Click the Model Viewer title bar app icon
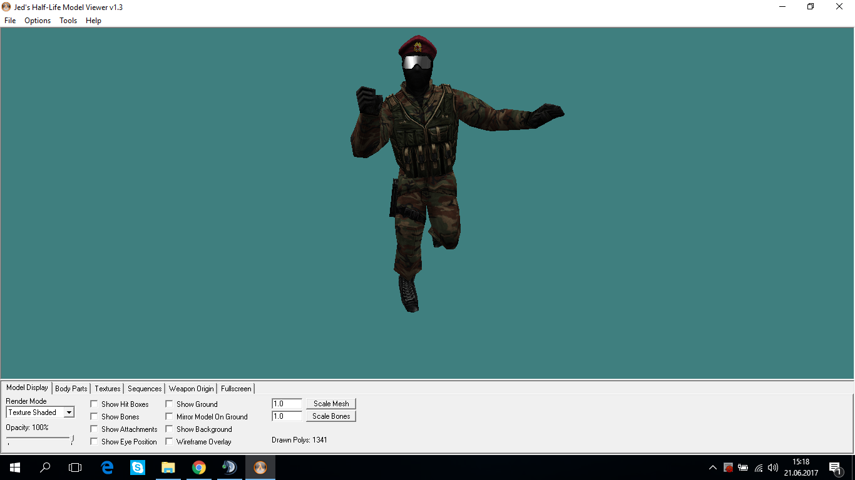The width and height of the screenshot is (855, 480). click(8, 7)
